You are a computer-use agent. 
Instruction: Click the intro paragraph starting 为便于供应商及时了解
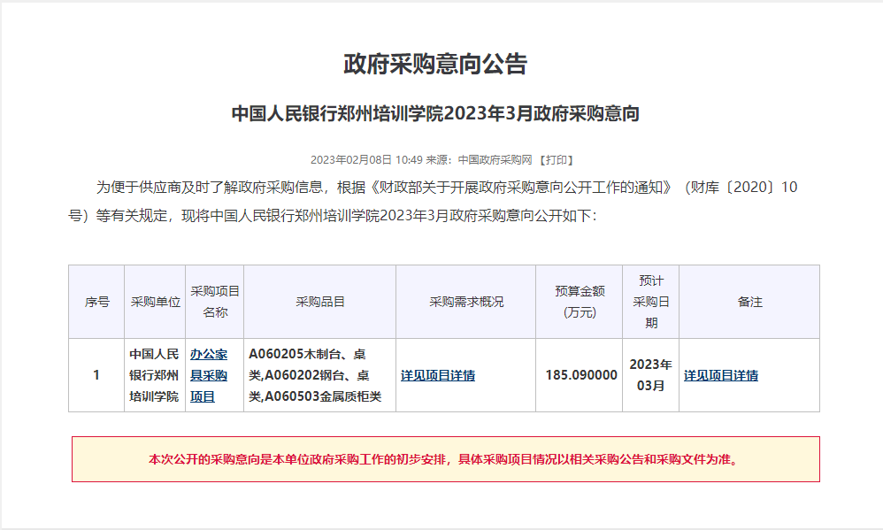tap(433, 201)
